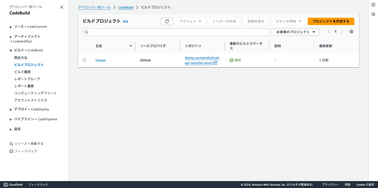Open 開始方法 in sidebar
This screenshot has height=188, width=378.
click(x=21, y=58)
